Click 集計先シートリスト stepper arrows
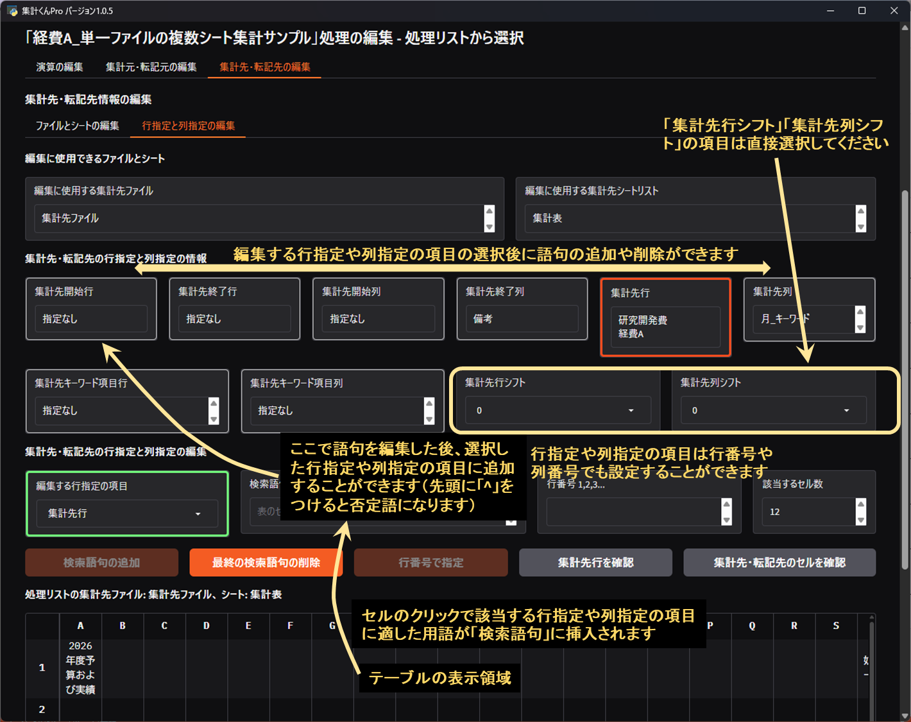The width and height of the screenshot is (911, 722). point(861,219)
